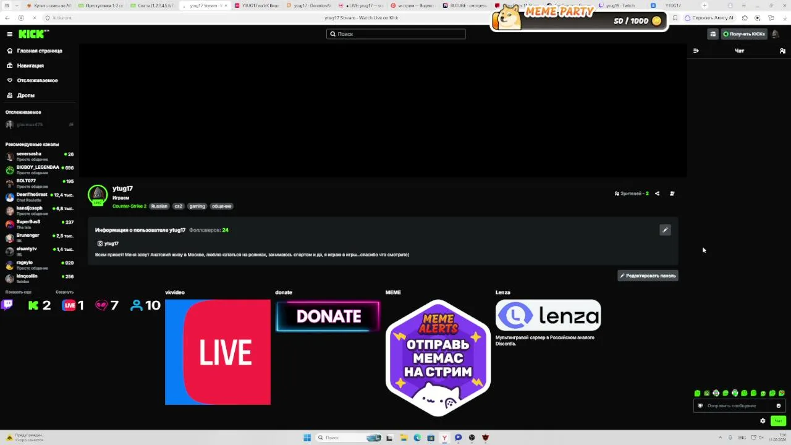Select the общение tag
This screenshot has width=791, height=445.
[221, 206]
